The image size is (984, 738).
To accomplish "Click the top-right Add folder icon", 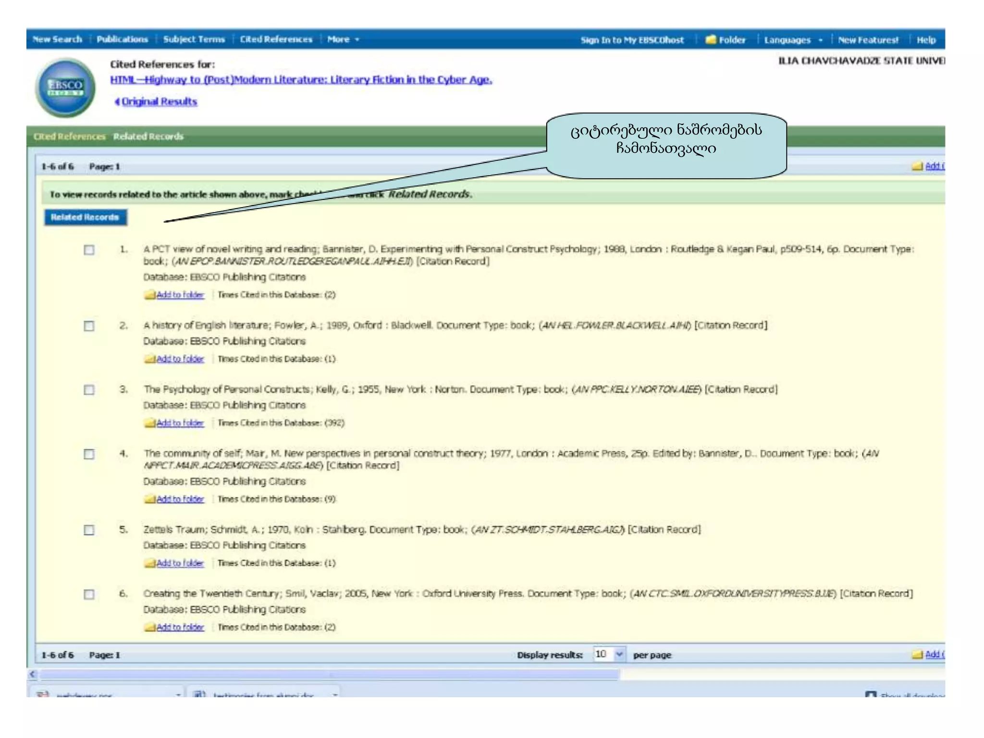I will point(917,166).
